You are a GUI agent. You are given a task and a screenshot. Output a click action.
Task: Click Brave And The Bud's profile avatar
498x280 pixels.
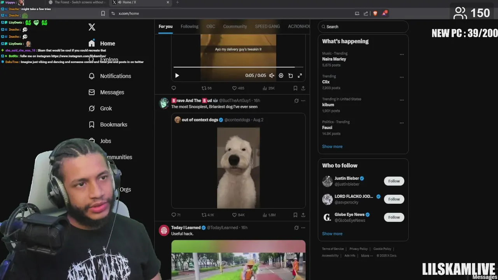point(164,103)
